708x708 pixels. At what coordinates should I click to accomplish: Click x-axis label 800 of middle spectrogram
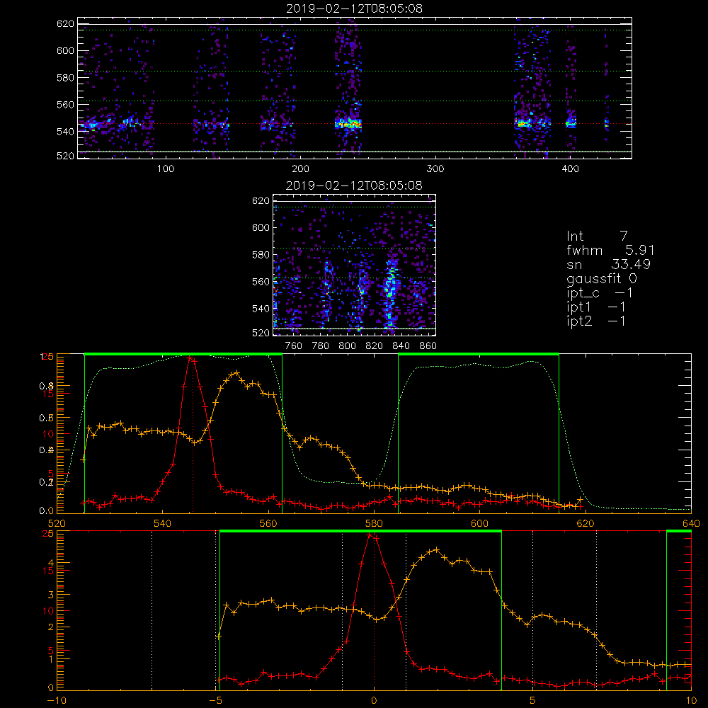[x=347, y=346]
